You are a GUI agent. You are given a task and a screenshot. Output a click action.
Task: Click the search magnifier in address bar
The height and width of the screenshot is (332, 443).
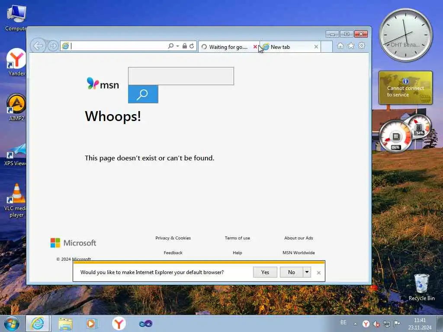tap(170, 46)
